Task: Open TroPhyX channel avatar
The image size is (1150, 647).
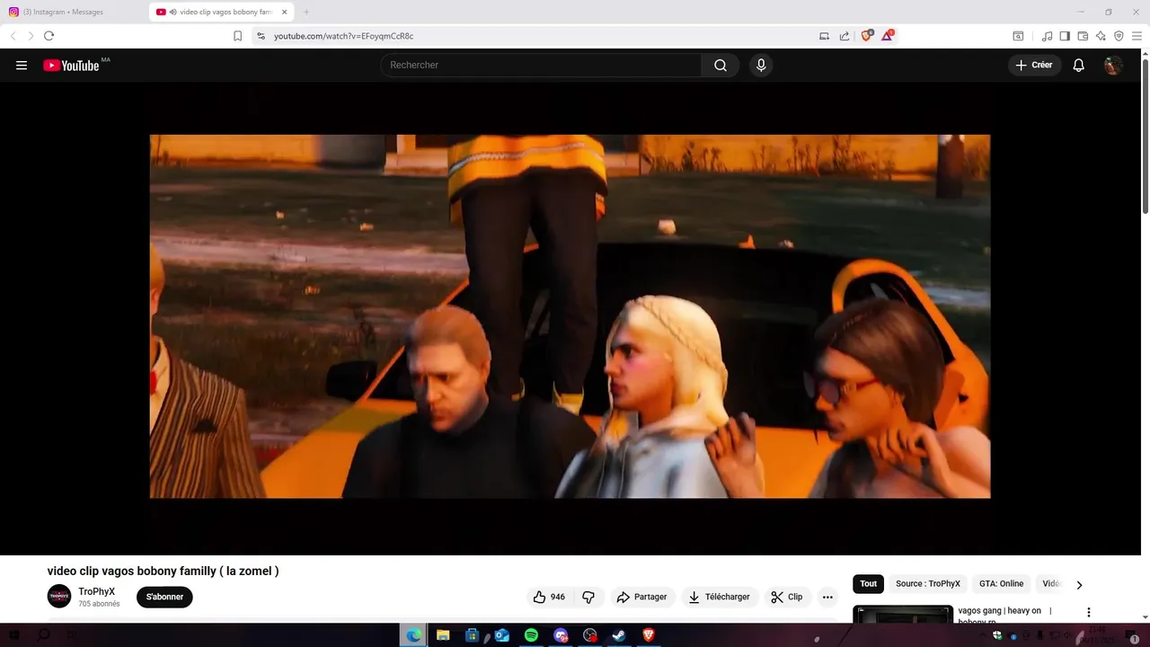Action: (59, 597)
